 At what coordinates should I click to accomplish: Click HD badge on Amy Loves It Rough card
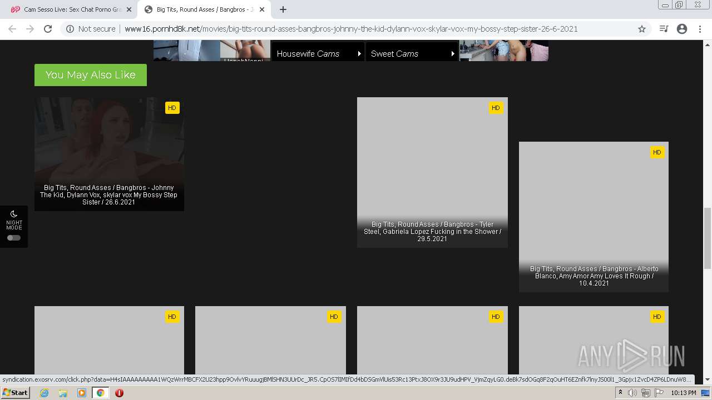pos(657,152)
